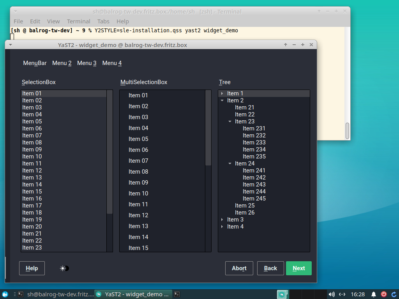Open the Terminal menu in the terminal window
This screenshot has height=299, width=399.
click(79, 21)
